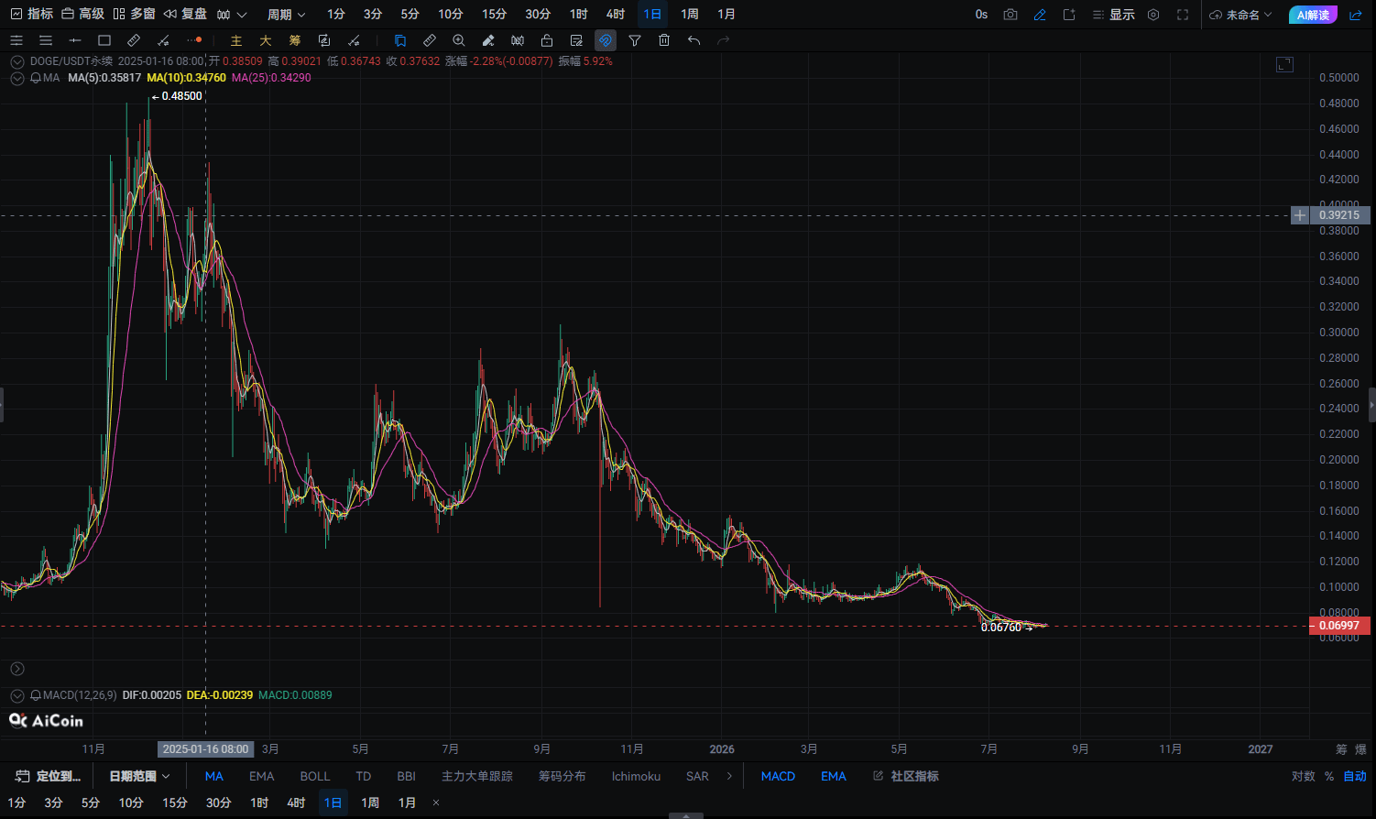Click the 主 main-indicator shortcut
1376x819 pixels.
236,40
